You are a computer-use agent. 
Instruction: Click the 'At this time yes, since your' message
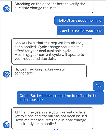click(52, 118)
